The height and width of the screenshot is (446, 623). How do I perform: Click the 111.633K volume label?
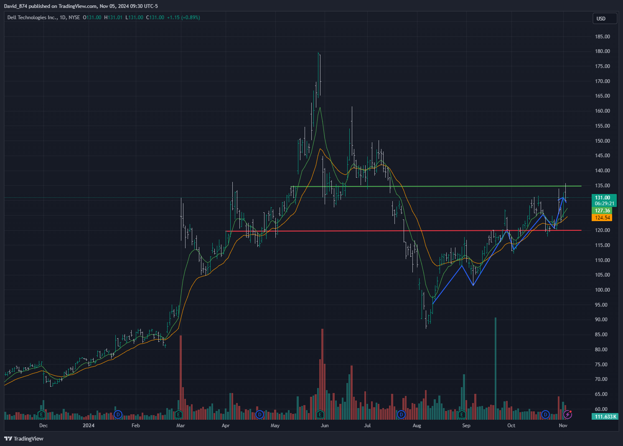[605, 416]
